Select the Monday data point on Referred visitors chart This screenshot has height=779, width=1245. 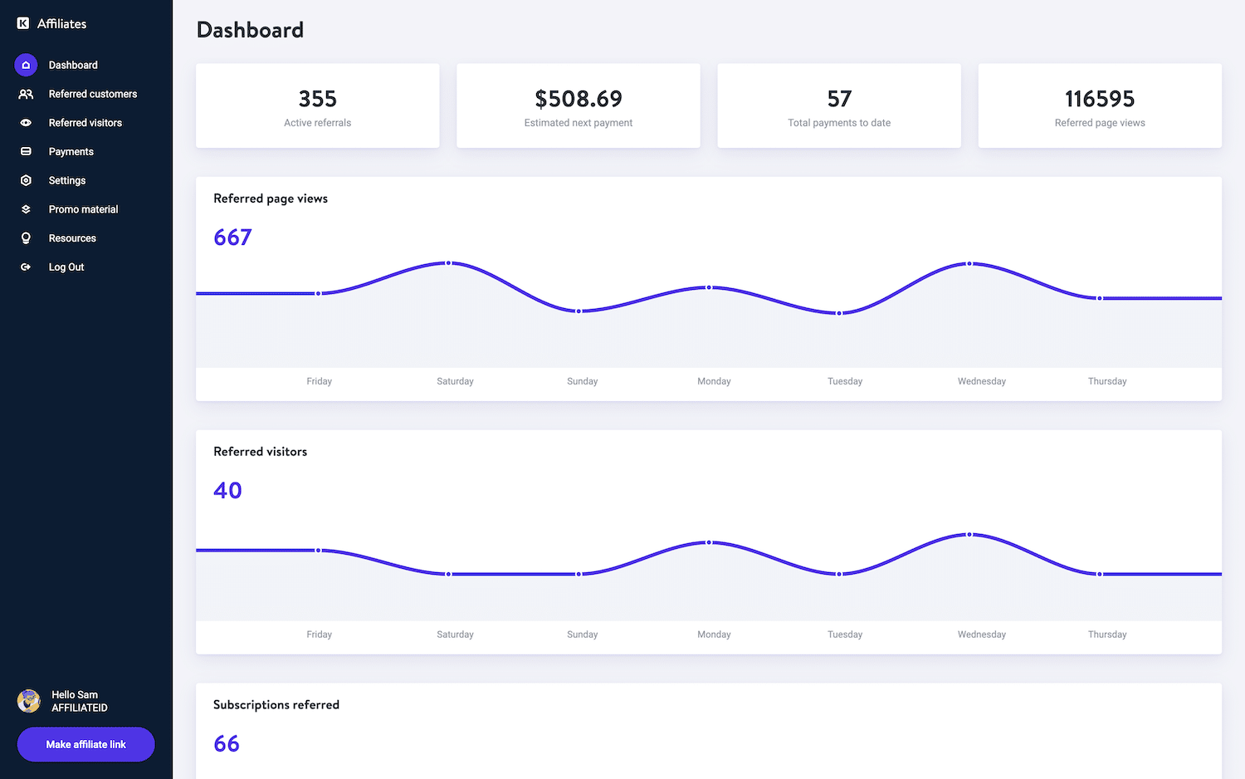pos(710,541)
